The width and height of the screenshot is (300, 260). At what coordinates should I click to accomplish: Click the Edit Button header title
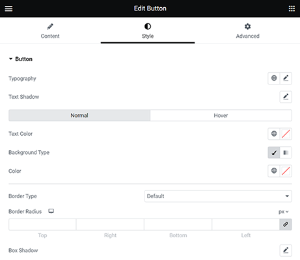click(x=150, y=8)
